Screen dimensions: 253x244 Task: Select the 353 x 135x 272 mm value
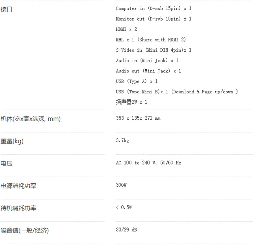click(138, 118)
